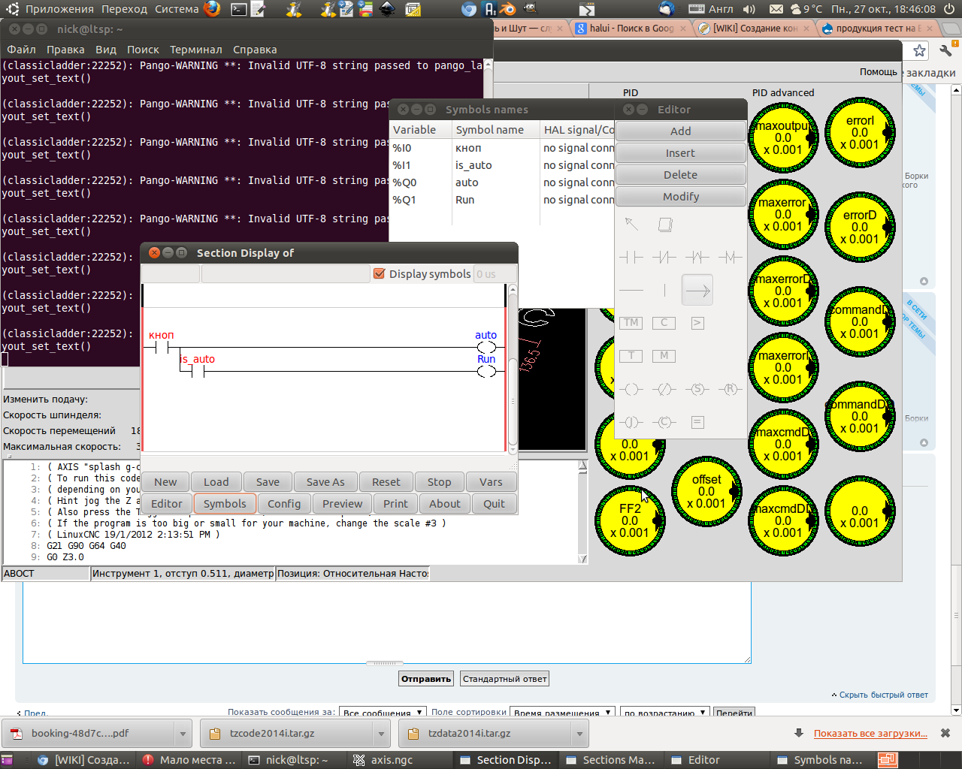The image size is (962, 769).
Task: Click the Reset button in Section Display
Action: point(386,482)
